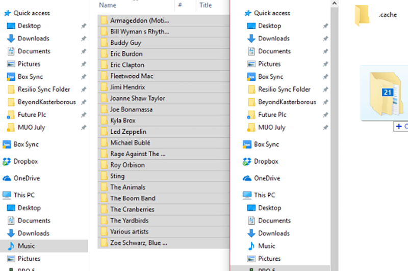Click the # track number column header
The width and height of the screenshot is (408, 271).
tap(181, 5)
